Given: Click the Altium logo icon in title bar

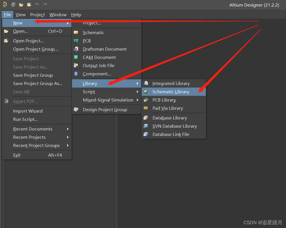Looking at the screenshot, I should point(5,5).
